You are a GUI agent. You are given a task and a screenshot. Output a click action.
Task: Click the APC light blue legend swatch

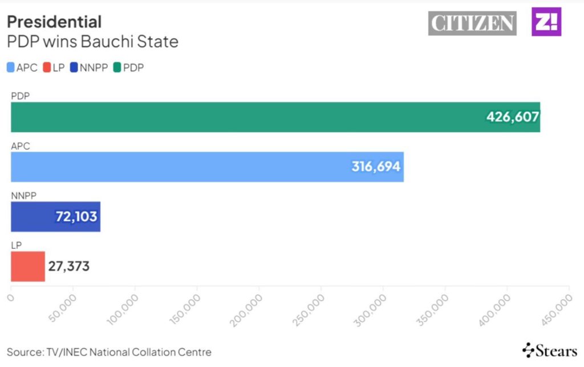(x=11, y=67)
